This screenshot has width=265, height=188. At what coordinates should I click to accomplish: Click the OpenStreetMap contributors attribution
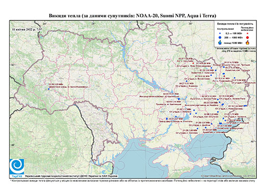pos(228,176)
